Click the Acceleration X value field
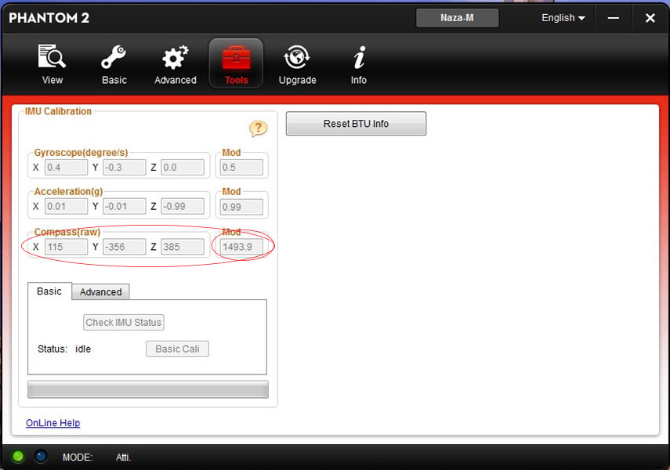The height and width of the screenshot is (470, 670). click(x=66, y=206)
